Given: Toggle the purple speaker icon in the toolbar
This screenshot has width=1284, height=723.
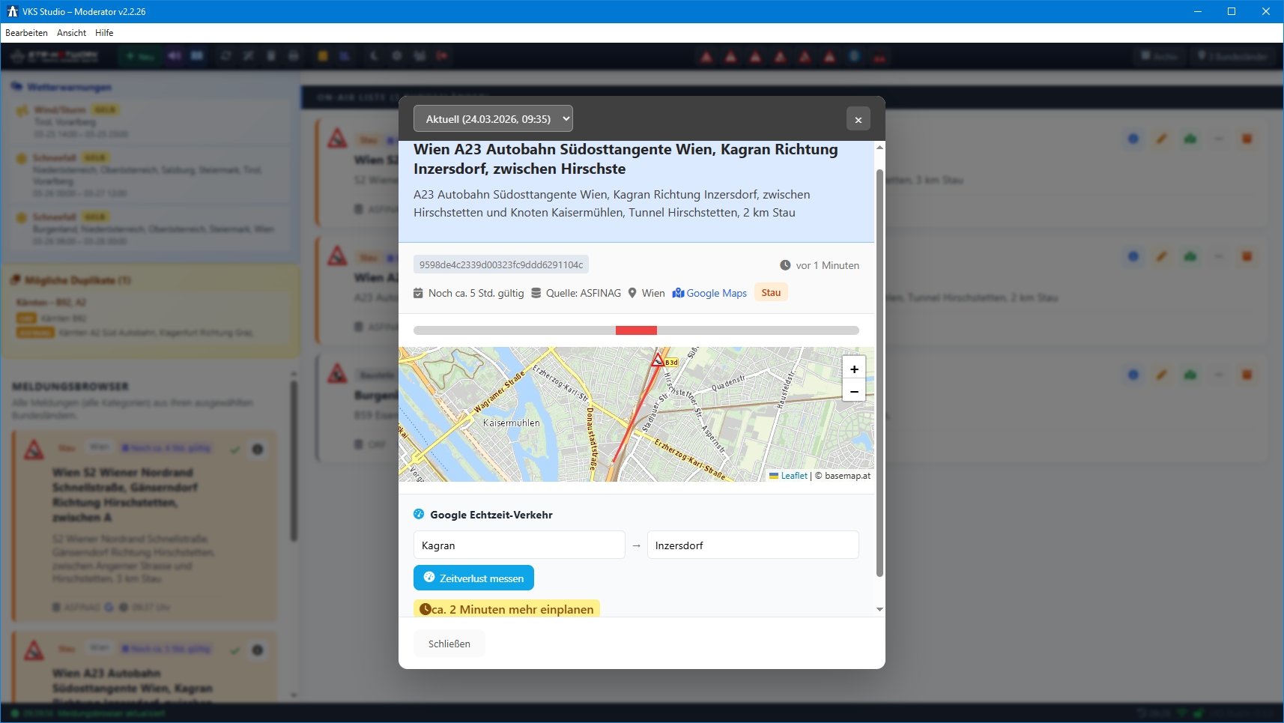Looking at the screenshot, I should pos(175,56).
